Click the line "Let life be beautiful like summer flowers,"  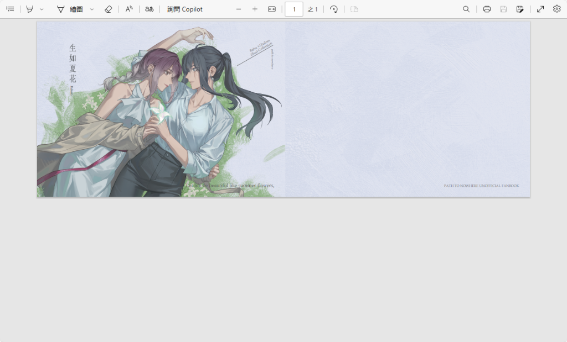230,186
